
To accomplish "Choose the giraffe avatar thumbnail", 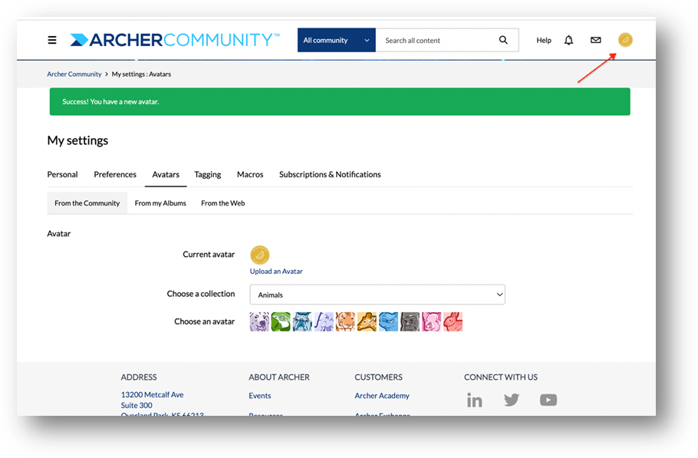I will point(367,321).
